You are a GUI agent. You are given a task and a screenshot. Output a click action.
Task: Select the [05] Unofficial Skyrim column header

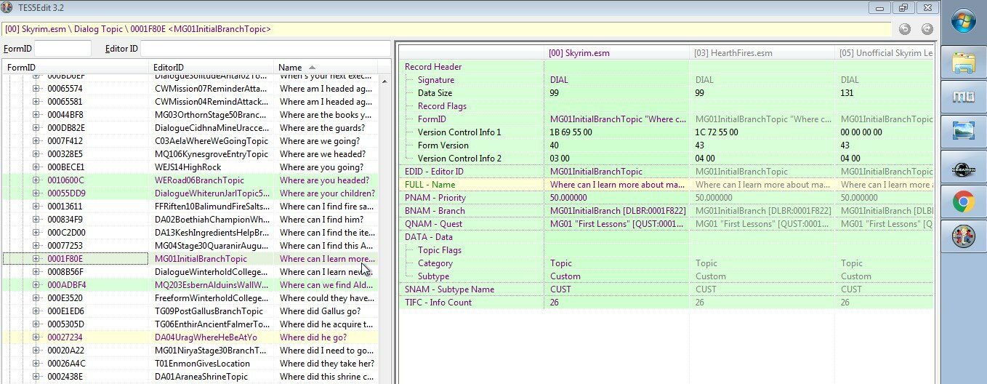click(x=884, y=53)
